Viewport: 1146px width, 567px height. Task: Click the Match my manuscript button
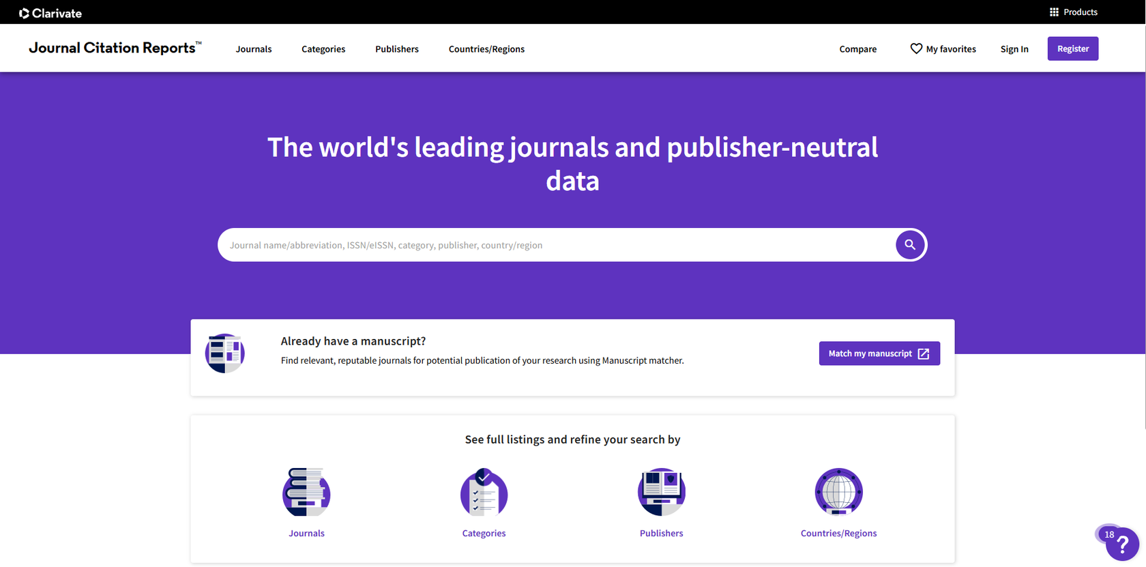879,353
